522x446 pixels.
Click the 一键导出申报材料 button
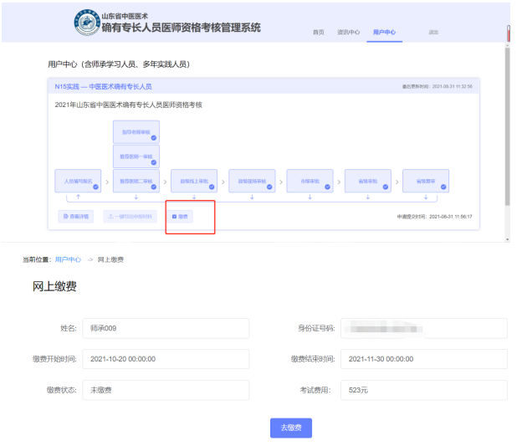[129, 216]
